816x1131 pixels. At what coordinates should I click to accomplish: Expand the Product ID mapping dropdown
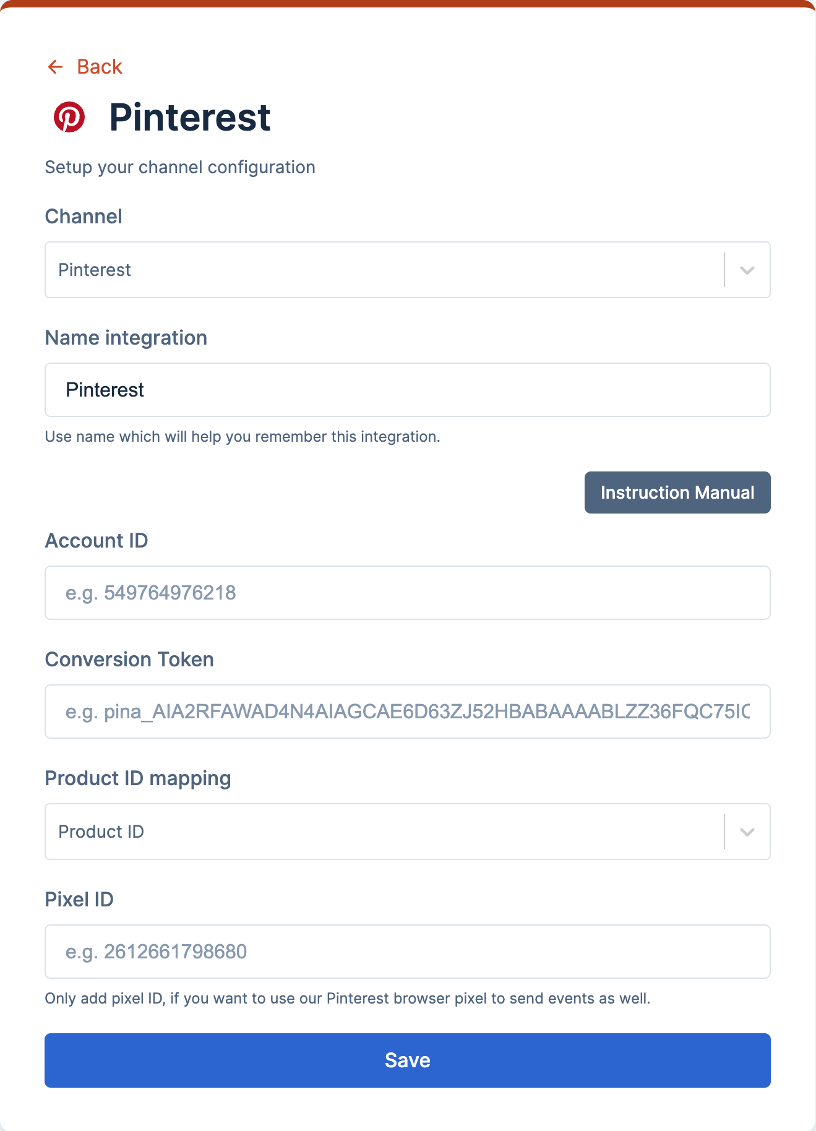pyautogui.click(x=384, y=832)
